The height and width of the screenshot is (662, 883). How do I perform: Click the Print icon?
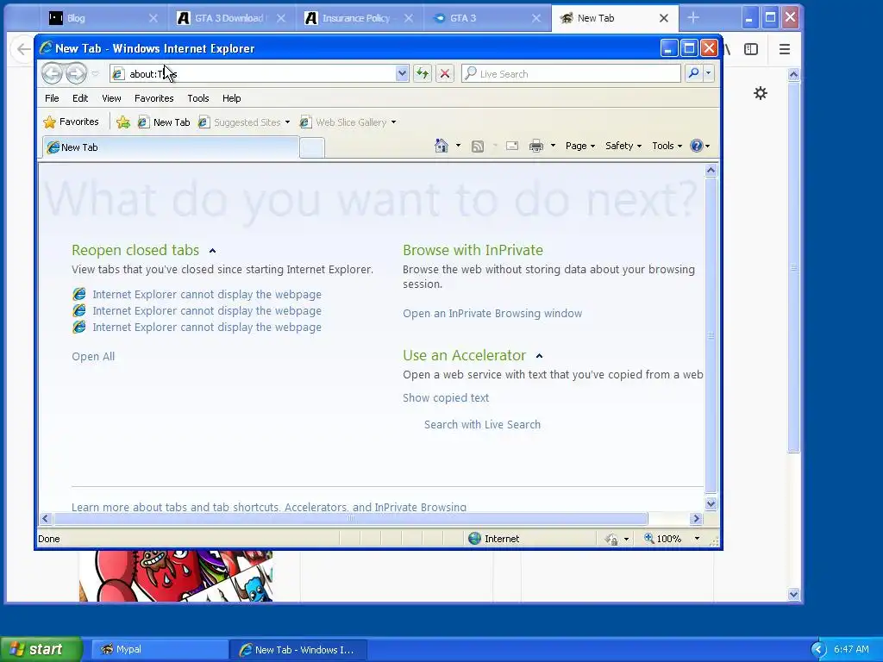tap(536, 146)
